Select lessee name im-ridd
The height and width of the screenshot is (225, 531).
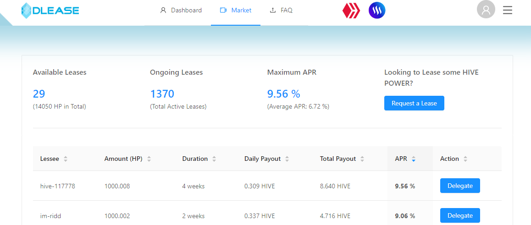[51, 215]
